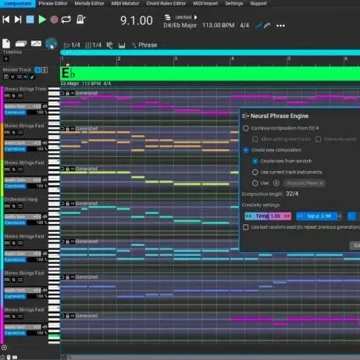Open the Neural Phrase Engine round button
The height and width of the screenshot is (360, 360).
tap(51, 44)
